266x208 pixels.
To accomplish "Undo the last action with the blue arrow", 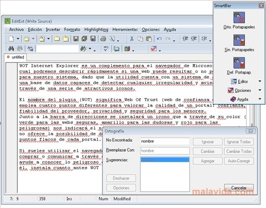I will (159, 39).
